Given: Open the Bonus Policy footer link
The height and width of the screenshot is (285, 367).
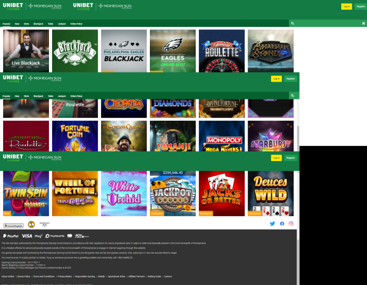Looking at the screenshot, I should click(24, 276).
